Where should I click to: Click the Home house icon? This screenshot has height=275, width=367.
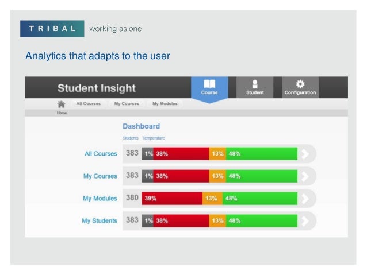(61, 104)
